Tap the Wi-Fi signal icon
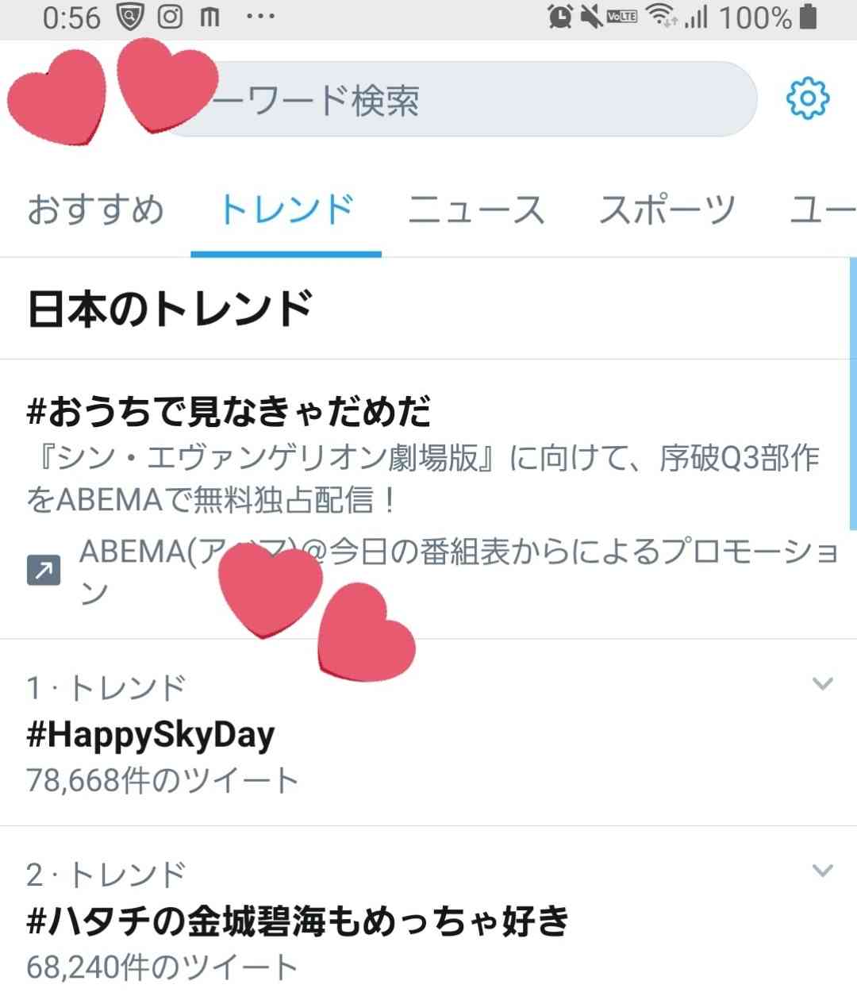 pyautogui.click(x=660, y=17)
